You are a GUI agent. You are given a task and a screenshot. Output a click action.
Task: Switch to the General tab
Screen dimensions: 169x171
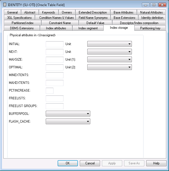[x=12, y=12]
